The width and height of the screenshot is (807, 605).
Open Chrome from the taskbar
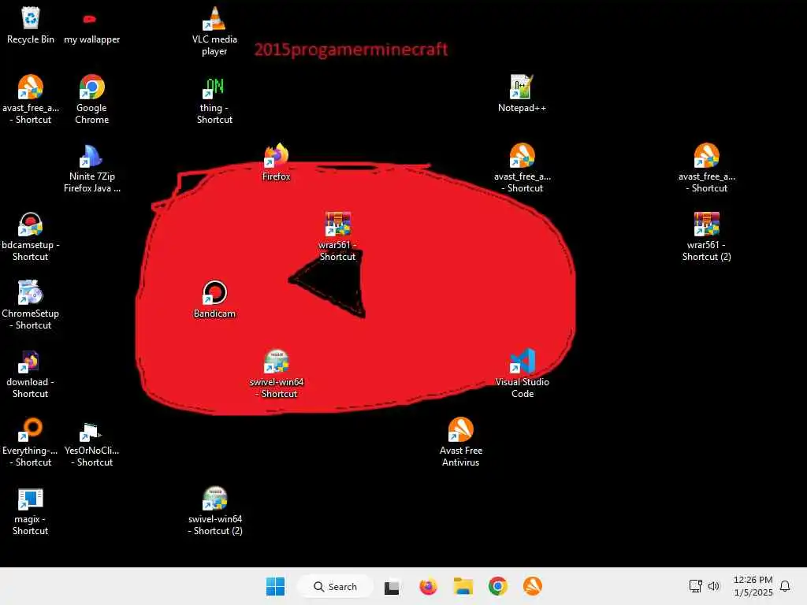[498, 586]
